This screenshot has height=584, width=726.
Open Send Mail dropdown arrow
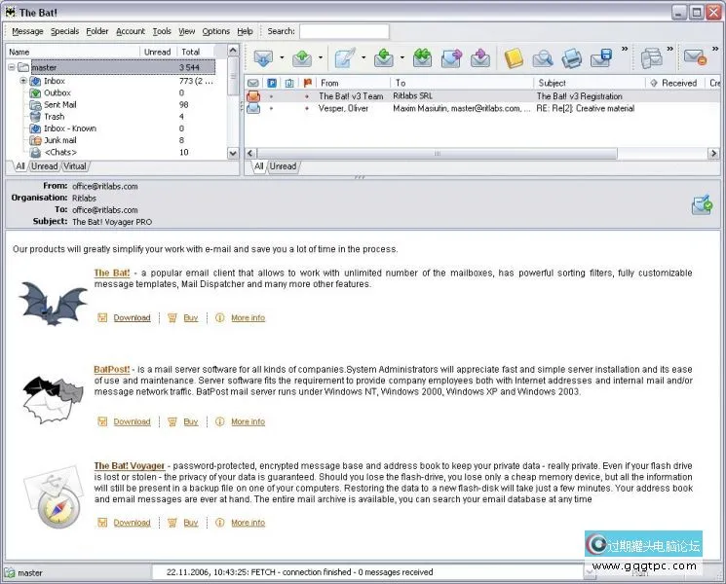pyautogui.click(x=321, y=57)
